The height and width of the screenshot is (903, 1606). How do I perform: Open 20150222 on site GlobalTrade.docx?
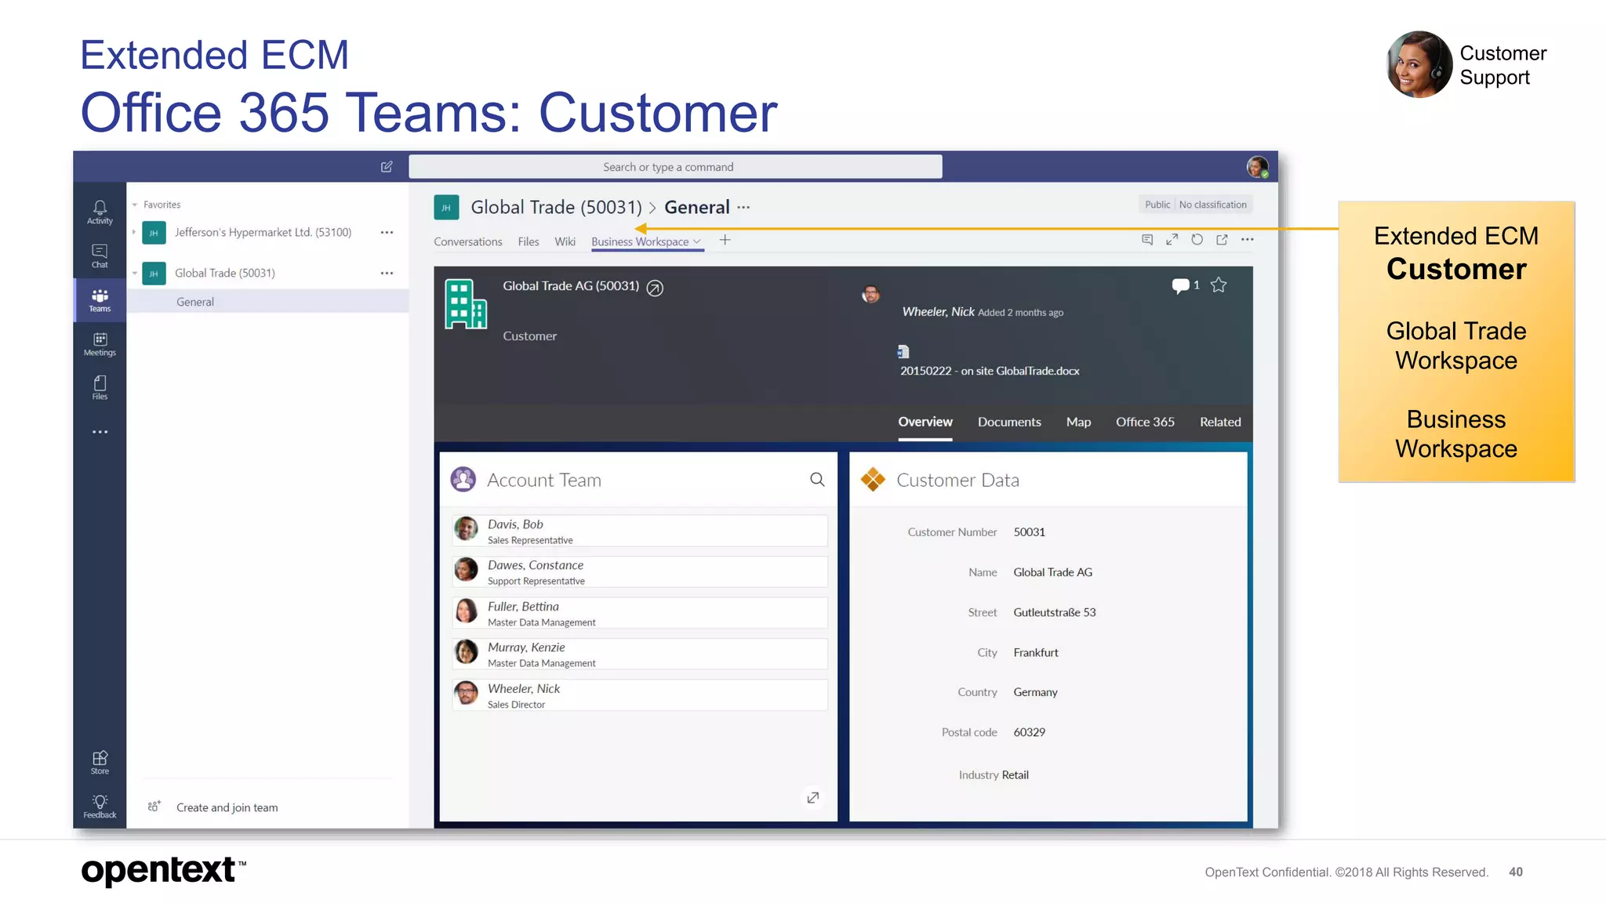pos(990,371)
